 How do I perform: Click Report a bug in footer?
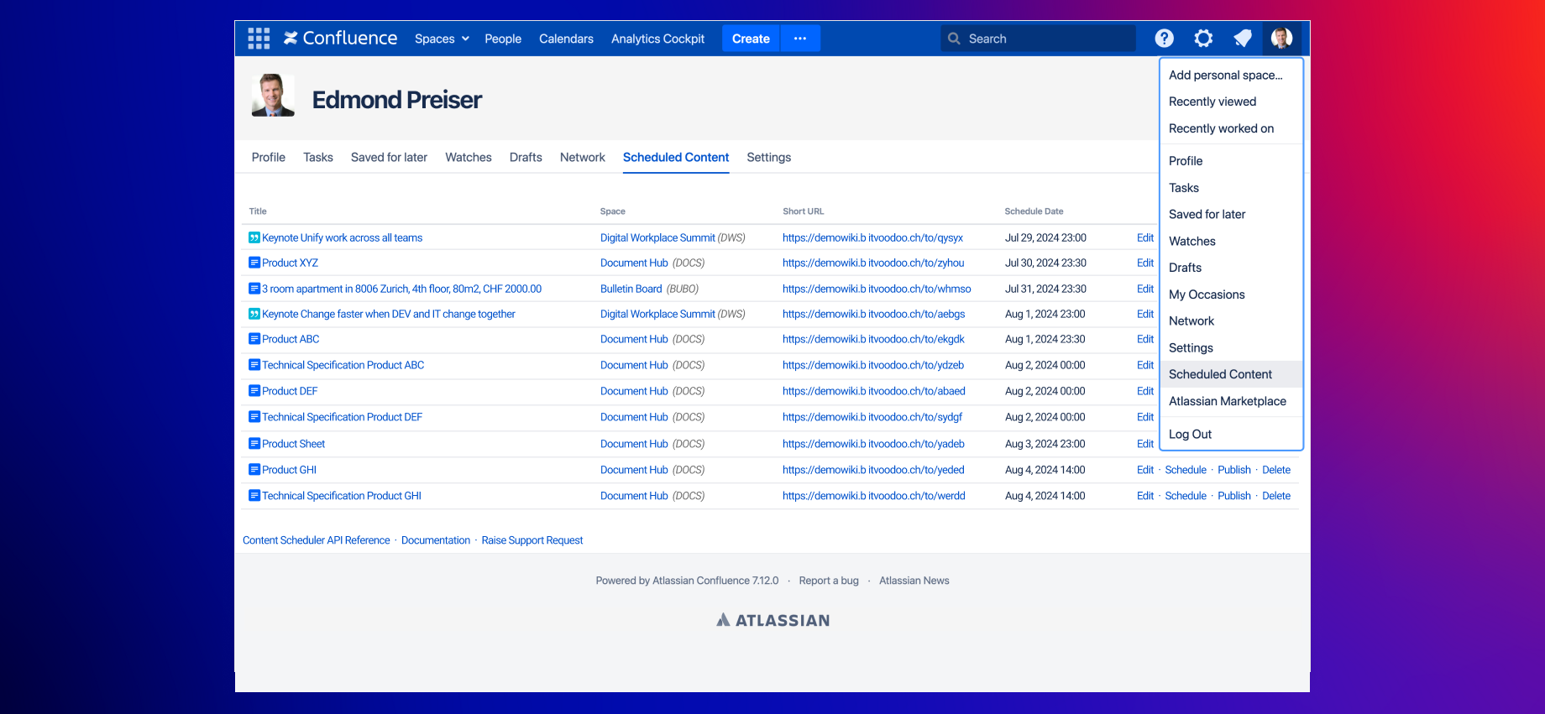[x=829, y=581]
